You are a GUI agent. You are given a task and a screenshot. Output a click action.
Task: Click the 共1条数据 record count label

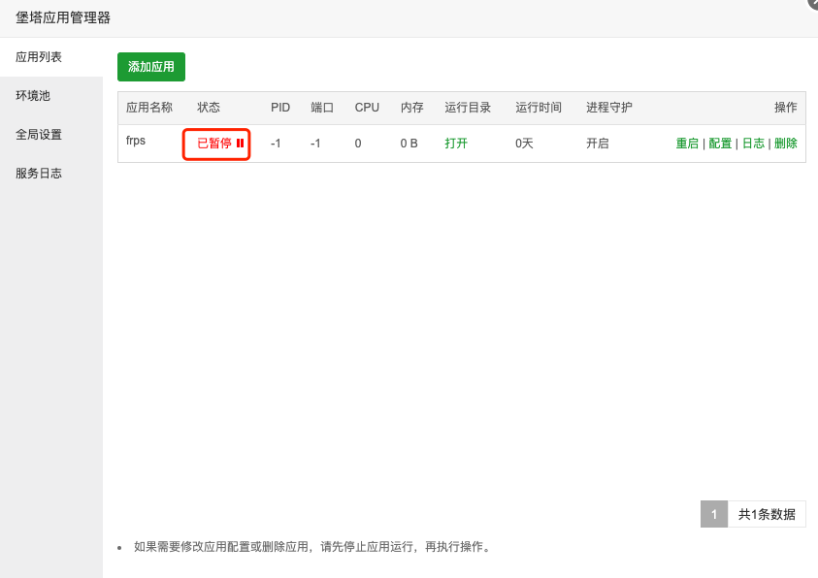[x=767, y=514]
